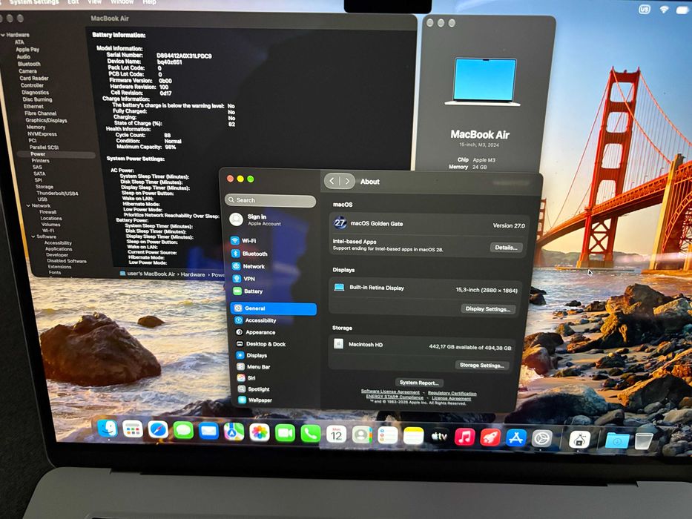The width and height of the screenshot is (692, 519).
Task: Click Wi-Fi status icon in menu bar
Action: 664,9
